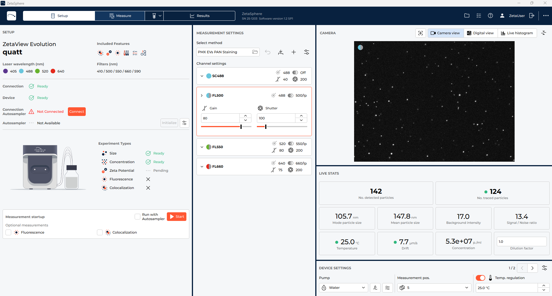Screen dimensions: 552x296
Task: Switch to Live histogram view
Action: point(517,33)
